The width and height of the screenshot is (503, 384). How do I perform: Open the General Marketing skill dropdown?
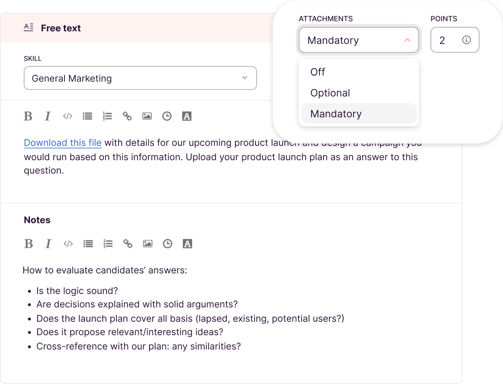click(x=140, y=78)
